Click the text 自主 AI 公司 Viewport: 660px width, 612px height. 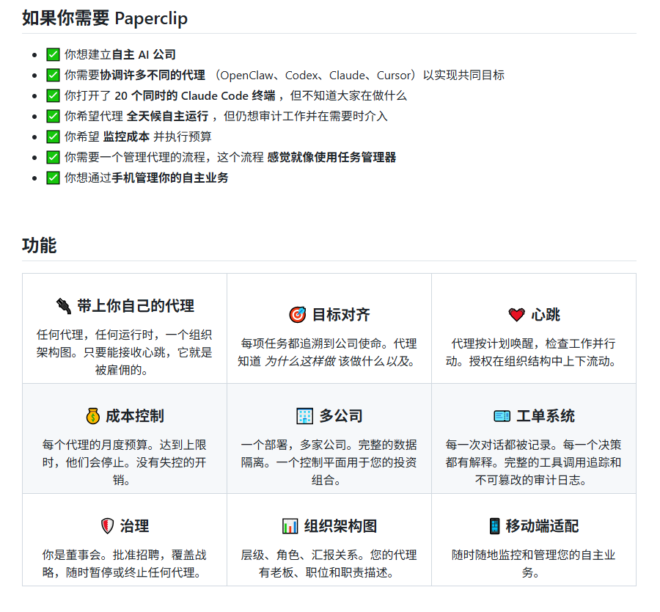click(144, 55)
